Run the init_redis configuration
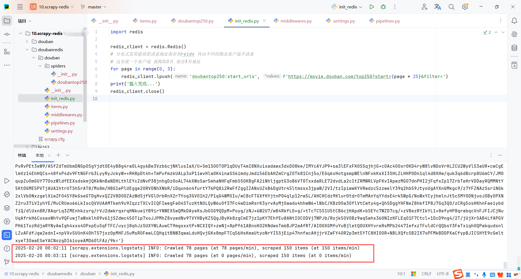Screen dimensions: 521x279 (372, 7)
